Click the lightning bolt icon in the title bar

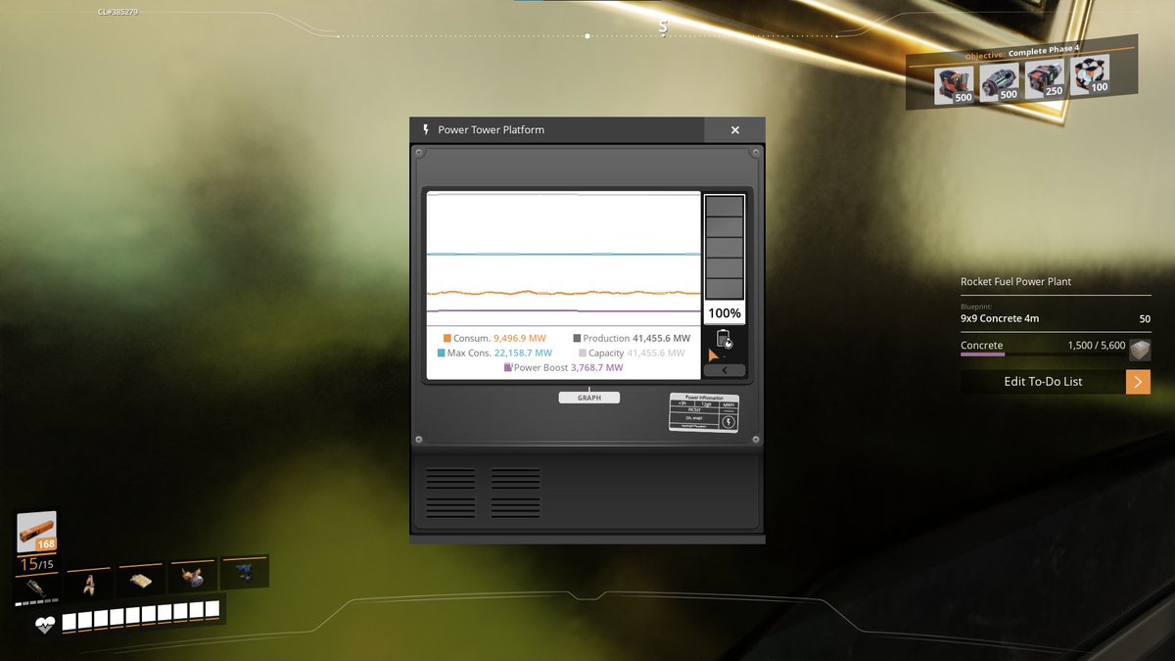coord(425,129)
